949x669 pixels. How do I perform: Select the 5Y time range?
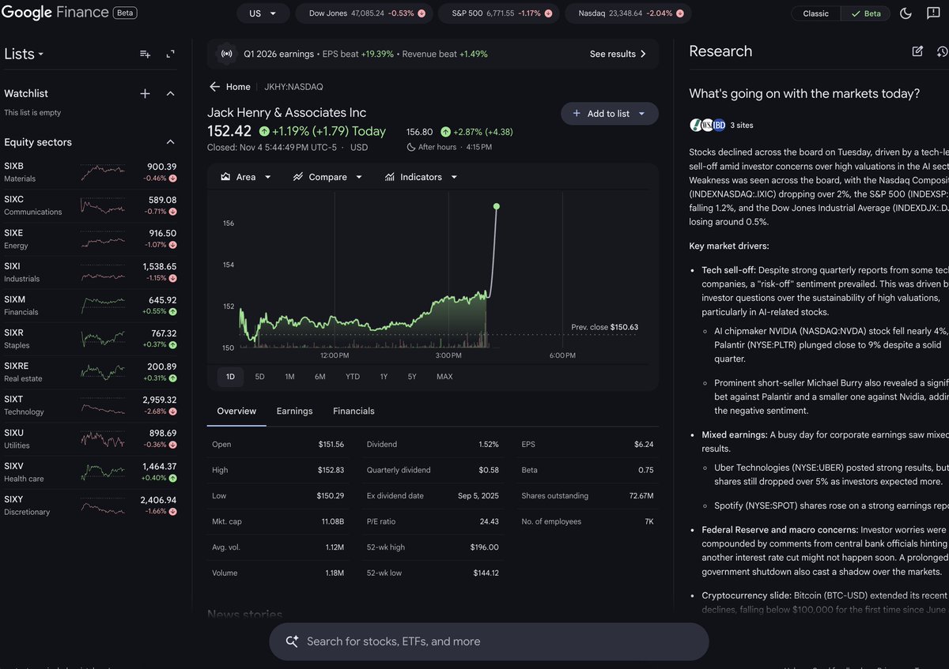(x=412, y=377)
